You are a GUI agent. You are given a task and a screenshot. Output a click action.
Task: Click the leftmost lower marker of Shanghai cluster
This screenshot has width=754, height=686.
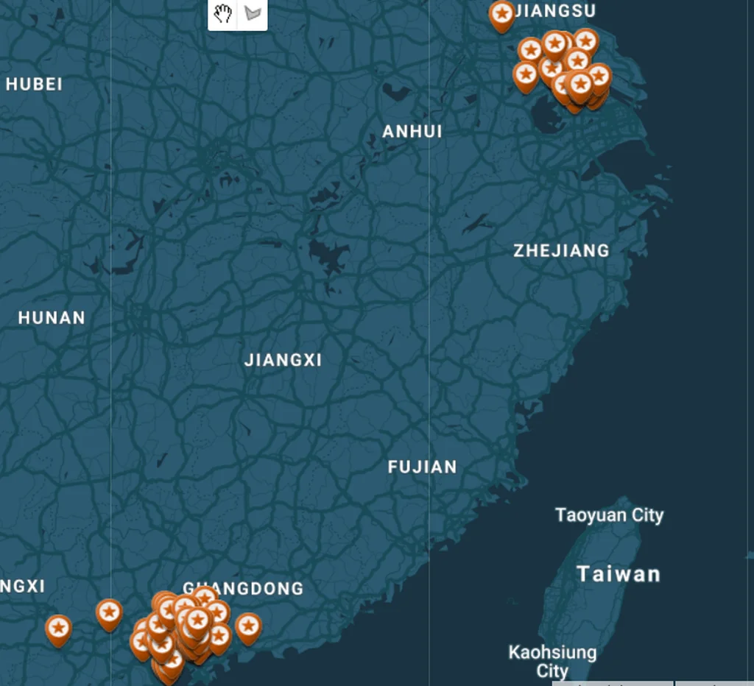click(526, 77)
